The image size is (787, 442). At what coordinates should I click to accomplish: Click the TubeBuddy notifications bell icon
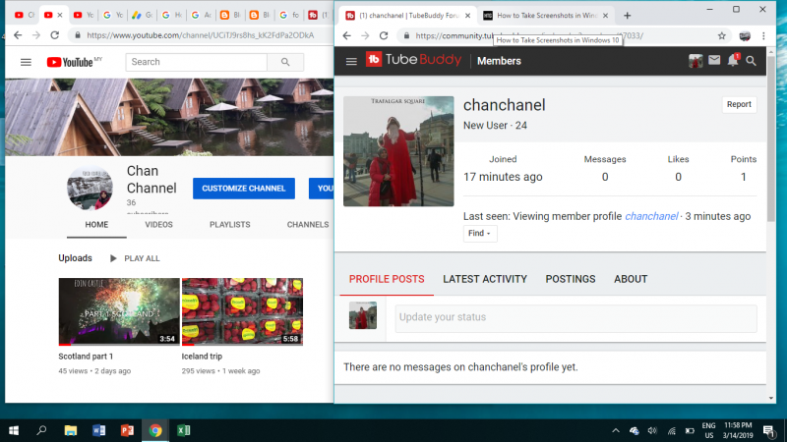click(733, 61)
